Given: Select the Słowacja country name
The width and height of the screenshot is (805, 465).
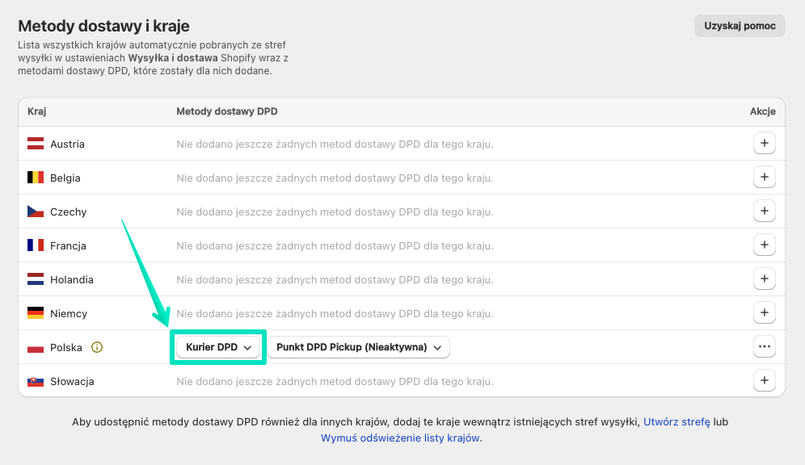Looking at the screenshot, I should point(72,381).
